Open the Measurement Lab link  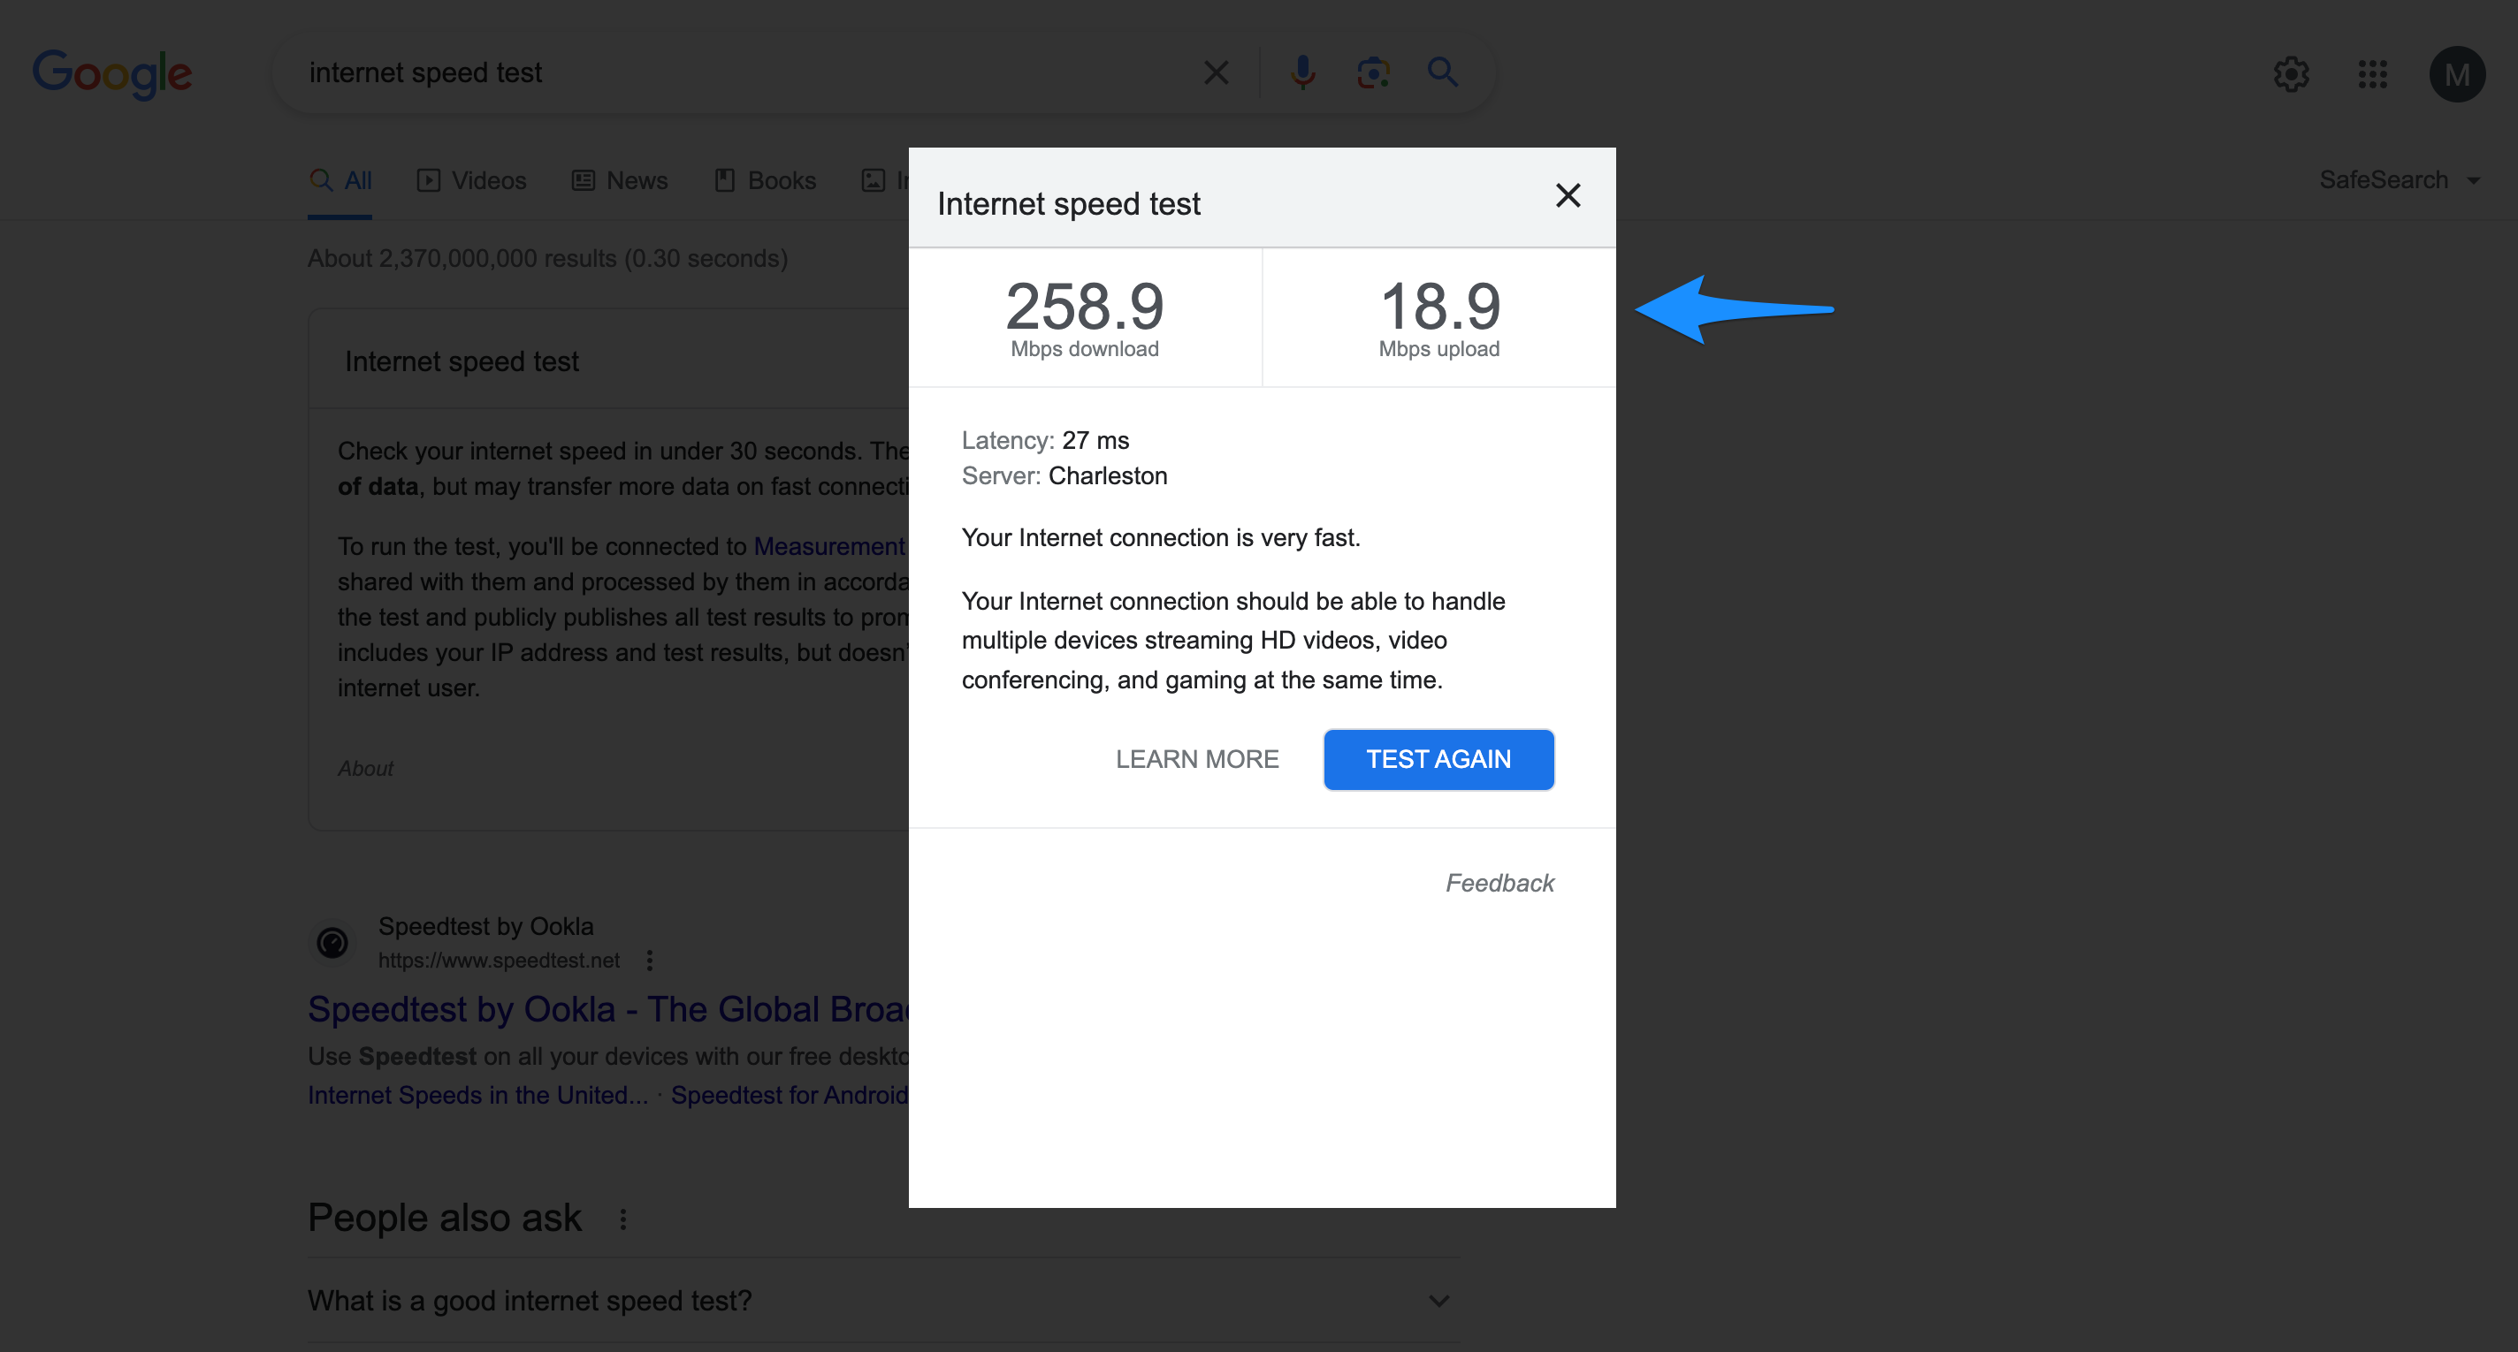[x=829, y=546]
